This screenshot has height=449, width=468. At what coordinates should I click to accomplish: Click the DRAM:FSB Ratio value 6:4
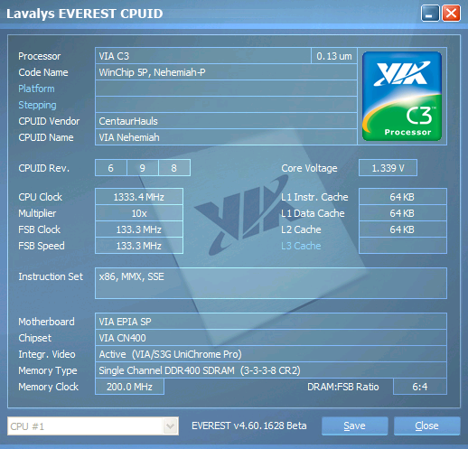(420, 387)
